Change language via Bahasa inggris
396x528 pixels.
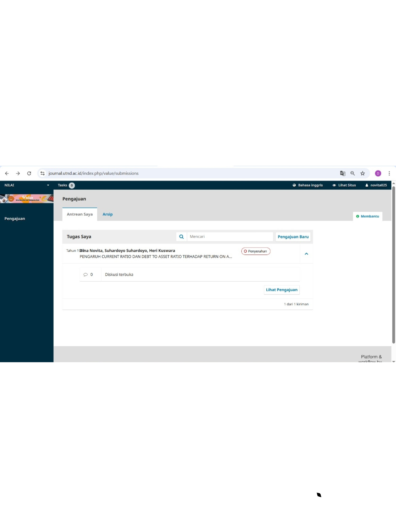308,185
